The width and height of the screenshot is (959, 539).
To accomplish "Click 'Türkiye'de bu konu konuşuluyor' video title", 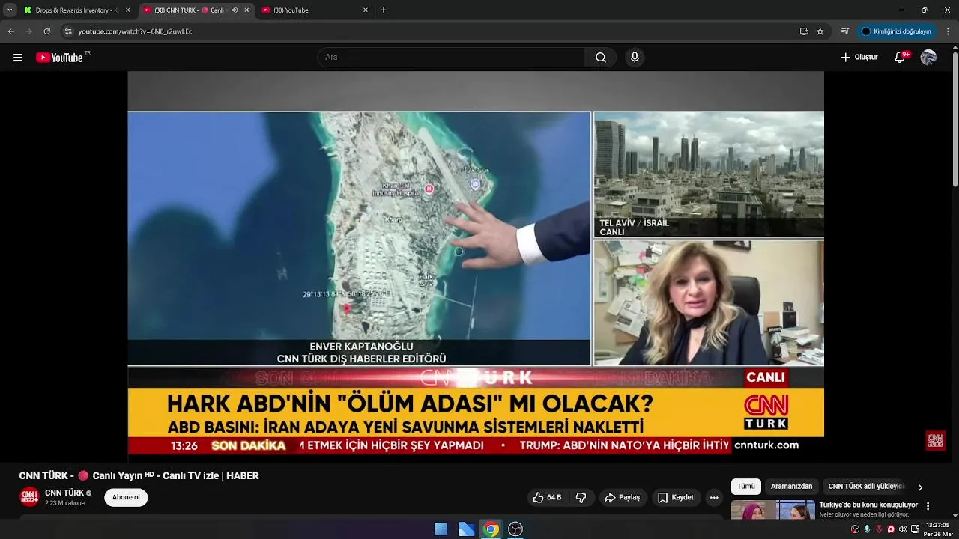I will point(868,505).
